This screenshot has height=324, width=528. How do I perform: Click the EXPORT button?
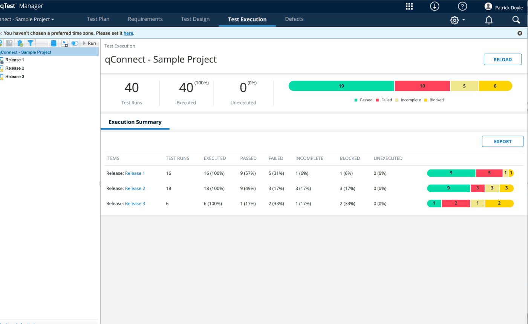tap(503, 141)
